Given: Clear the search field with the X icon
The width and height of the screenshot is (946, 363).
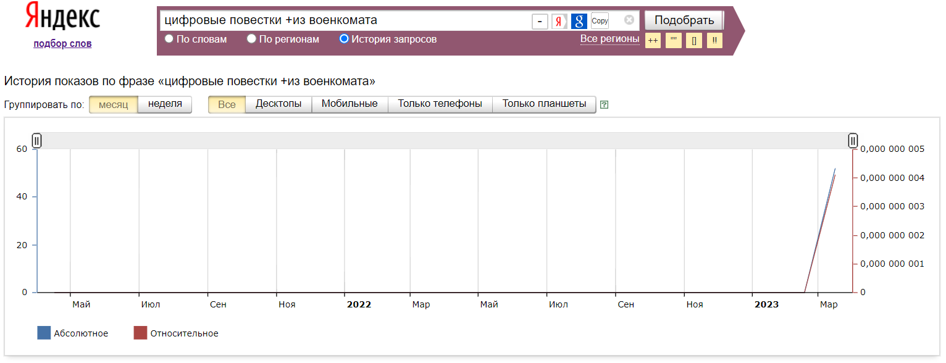Looking at the screenshot, I should [629, 20].
